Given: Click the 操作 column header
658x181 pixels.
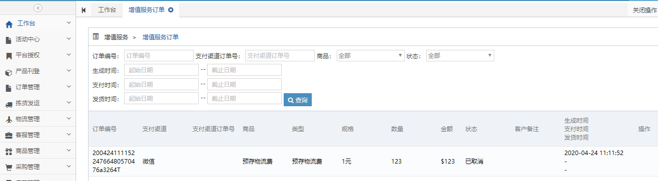Looking at the screenshot, I should click(x=644, y=129).
